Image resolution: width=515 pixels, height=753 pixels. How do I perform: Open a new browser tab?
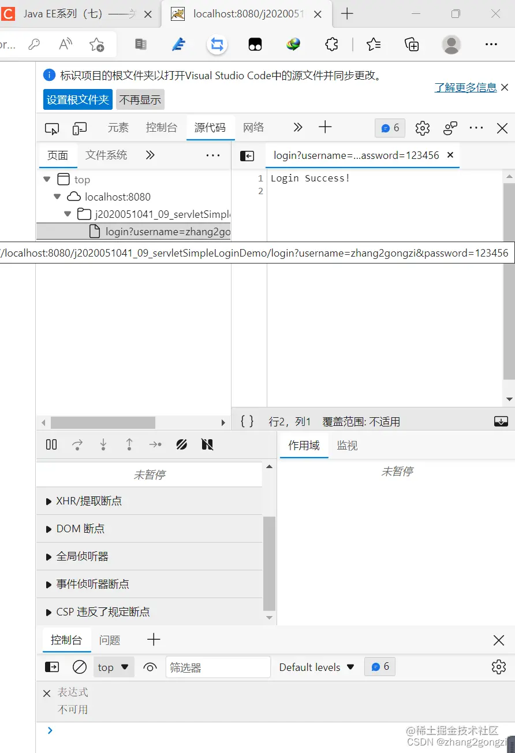tap(347, 14)
